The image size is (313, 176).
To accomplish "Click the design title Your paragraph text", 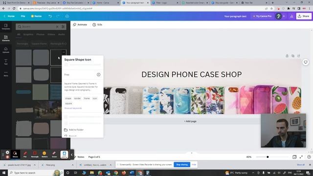I will pos(235,16).
